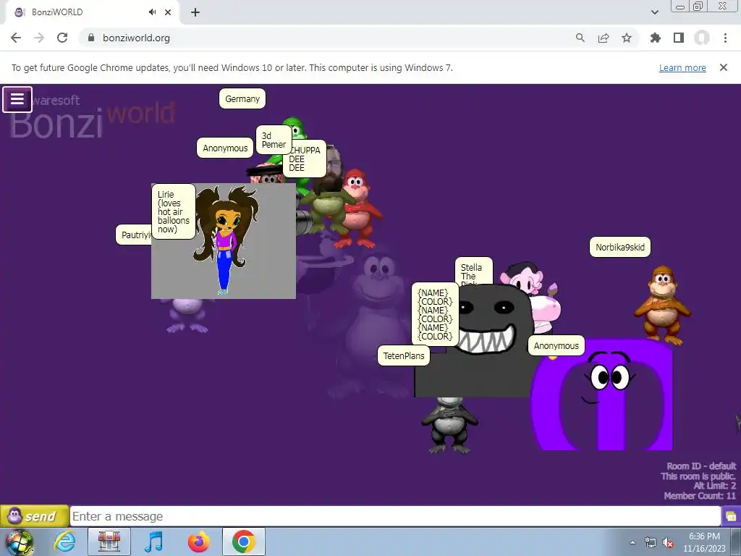Open the chat log icon beside message box
Screen dimensions: 741x556
click(731, 516)
